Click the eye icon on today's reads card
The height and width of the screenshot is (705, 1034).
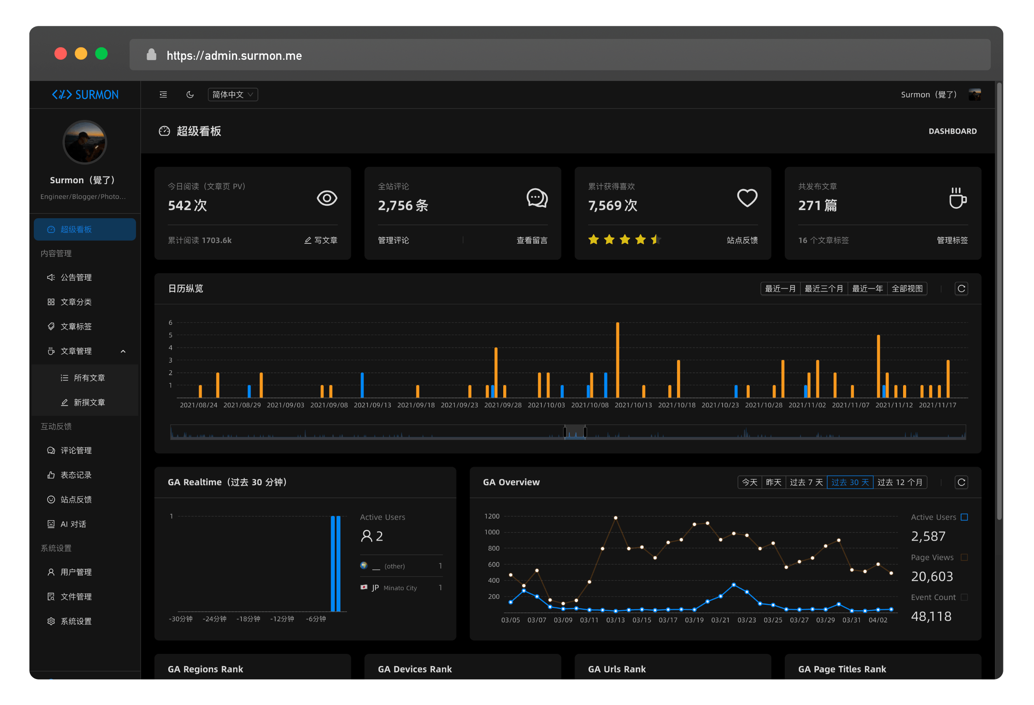[x=327, y=198]
